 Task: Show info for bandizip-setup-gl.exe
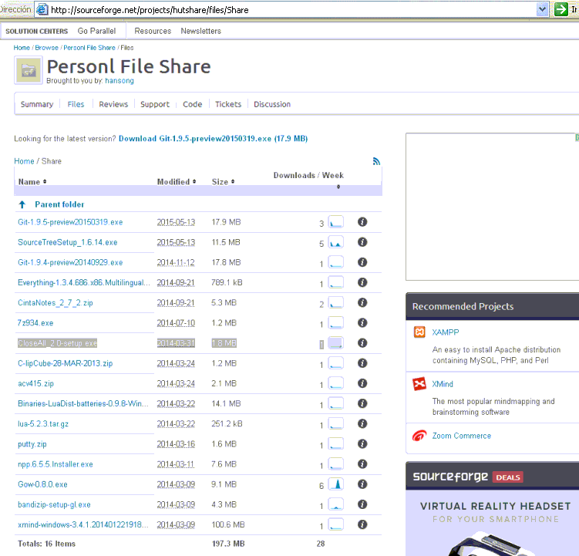click(362, 504)
